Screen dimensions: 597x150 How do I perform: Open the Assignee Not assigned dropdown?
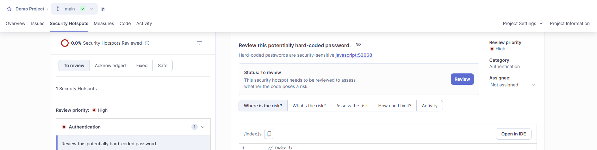point(513,85)
